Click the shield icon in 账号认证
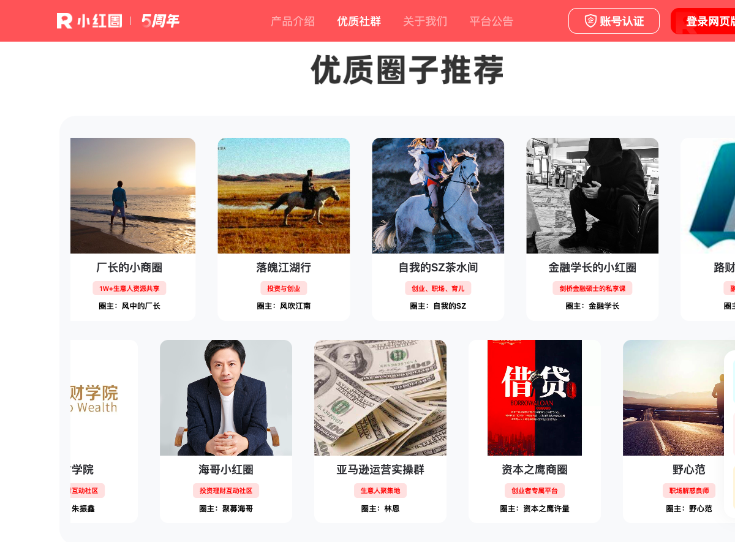735x542 pixels. tap(590, 21)
